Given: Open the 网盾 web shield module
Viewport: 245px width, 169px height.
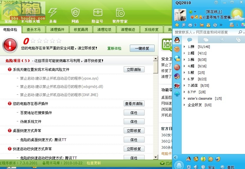Looking at the screenshot, I should (x=75, y=16).
